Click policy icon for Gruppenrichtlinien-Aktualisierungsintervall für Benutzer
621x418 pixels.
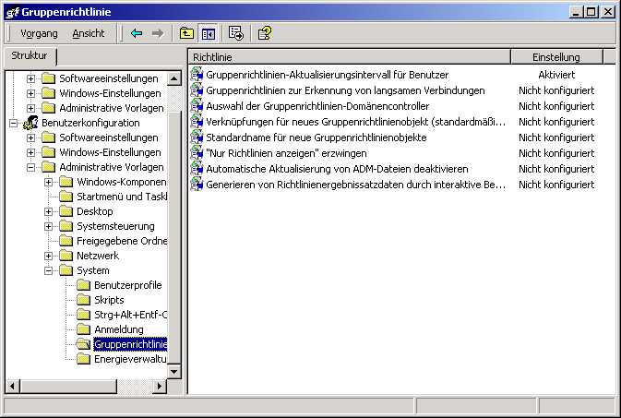pyautogui.click(x=197, y=75)
